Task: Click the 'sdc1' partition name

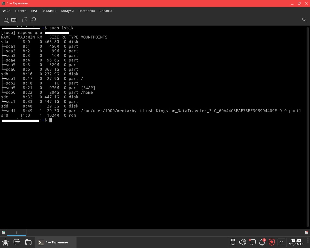Action: [x=11, y=102]
